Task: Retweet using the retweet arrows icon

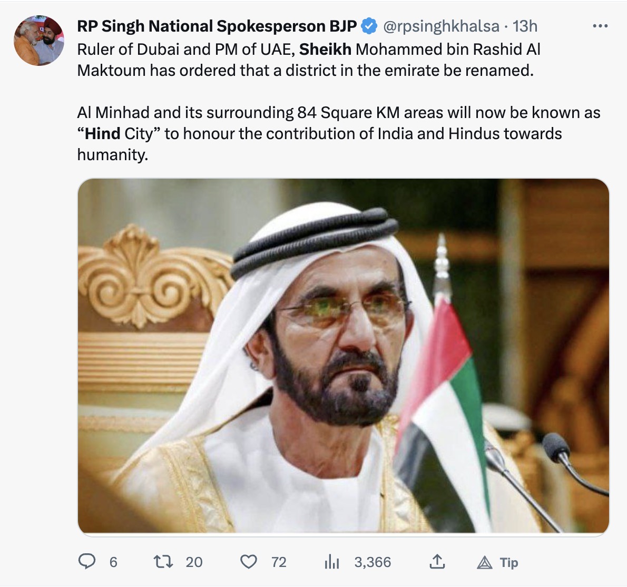Action: pyautogui.click(x=163, y=562)
